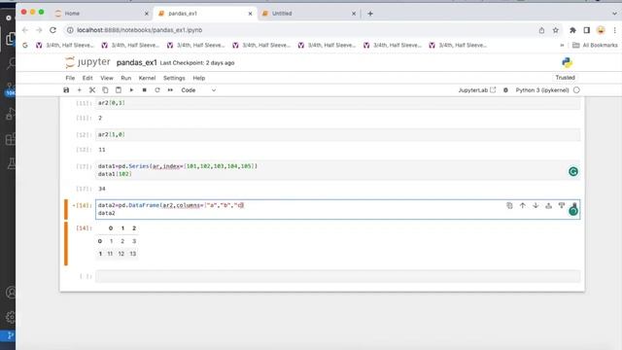Open VS Code Explorer icon in sidebar
The image size is (622, 350).
click(11, 39)
